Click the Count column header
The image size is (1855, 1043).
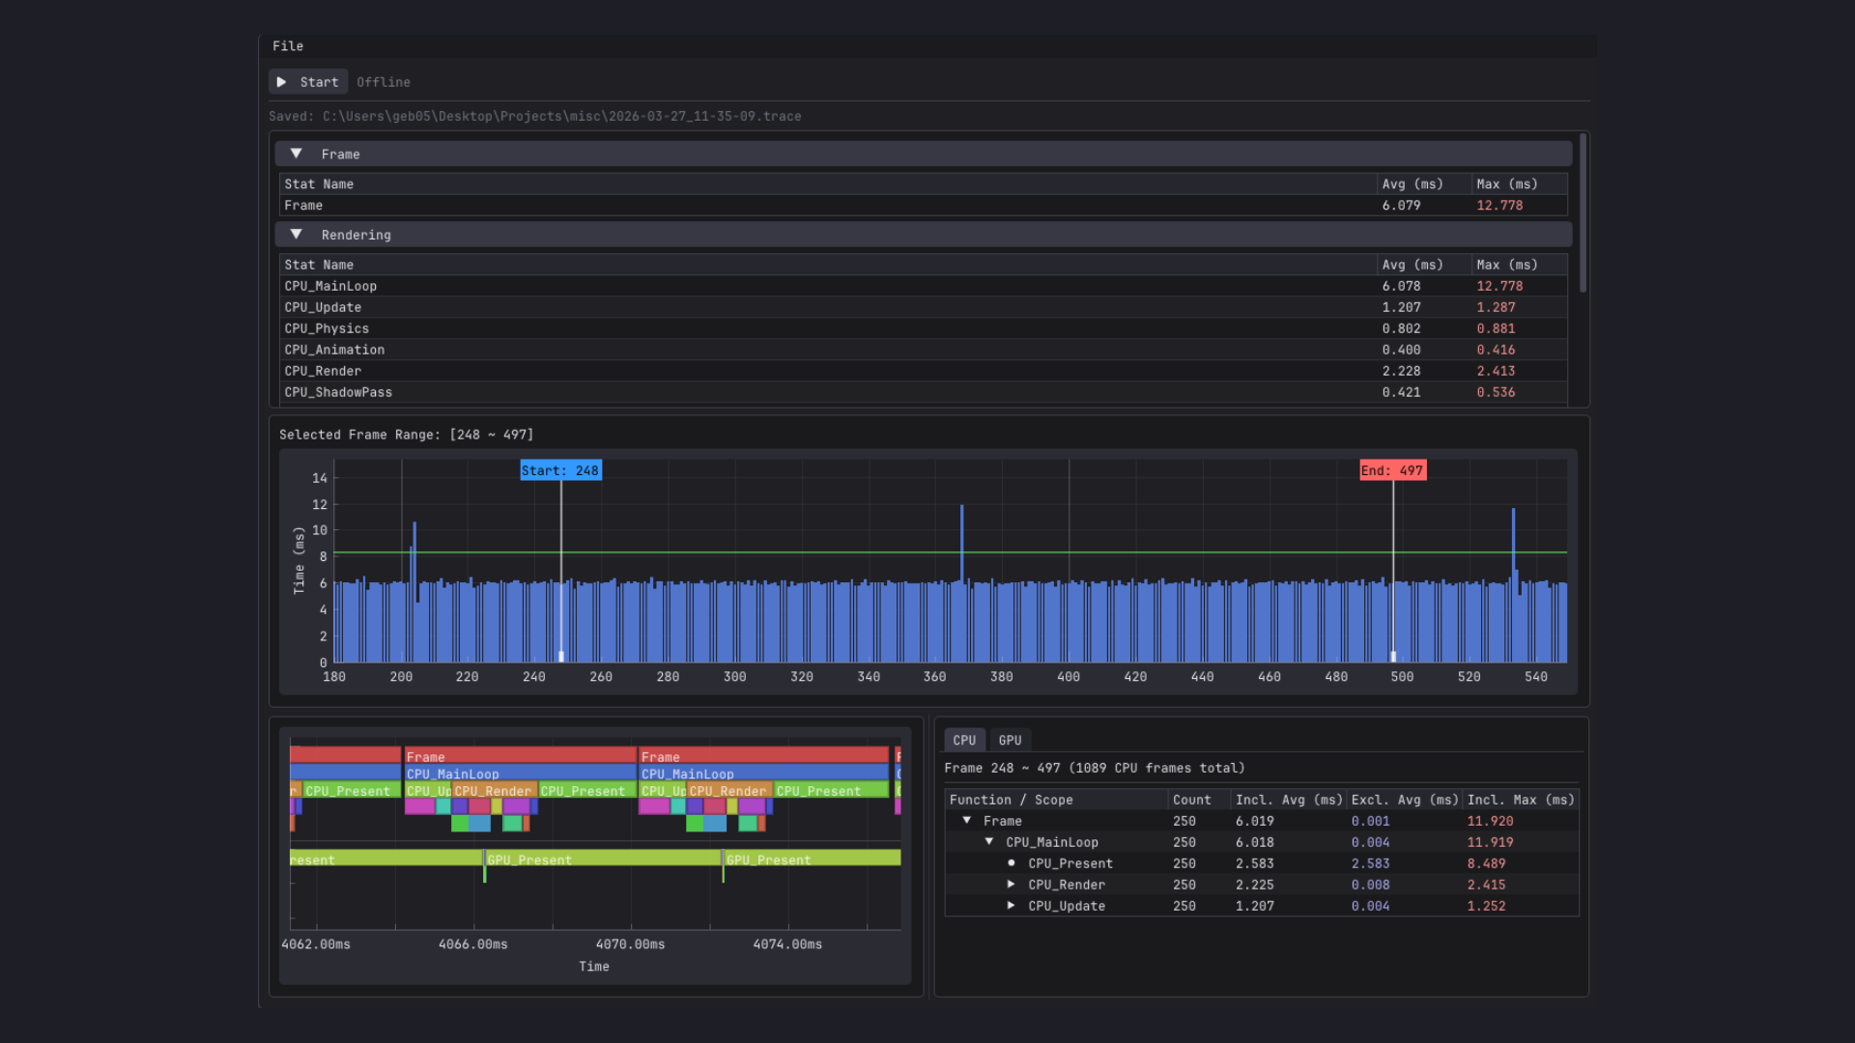[x=1191, y=800]
